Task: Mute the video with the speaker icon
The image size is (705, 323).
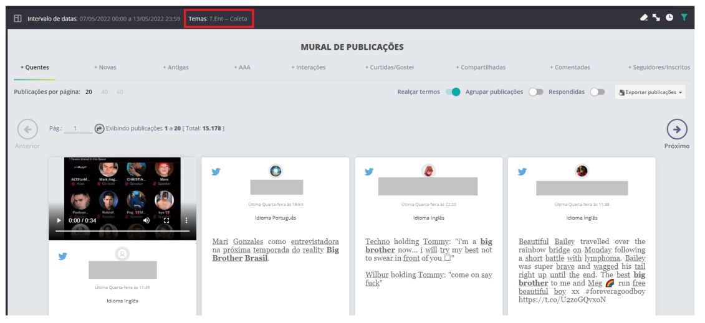Action: [x=146, y=220]
